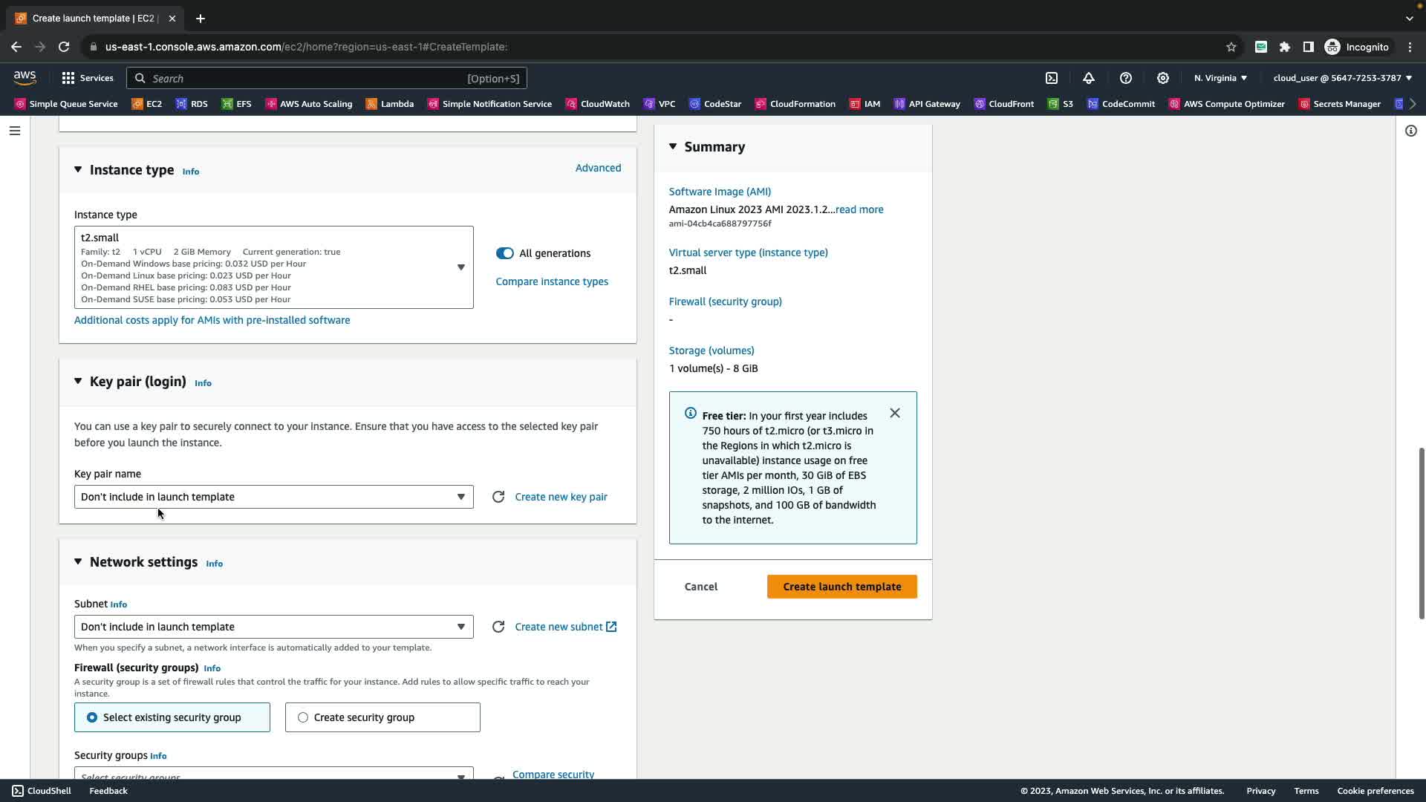The image size is (1426, 802).
Task: Open the Instance type dropdown
Action: coord(273,267)
